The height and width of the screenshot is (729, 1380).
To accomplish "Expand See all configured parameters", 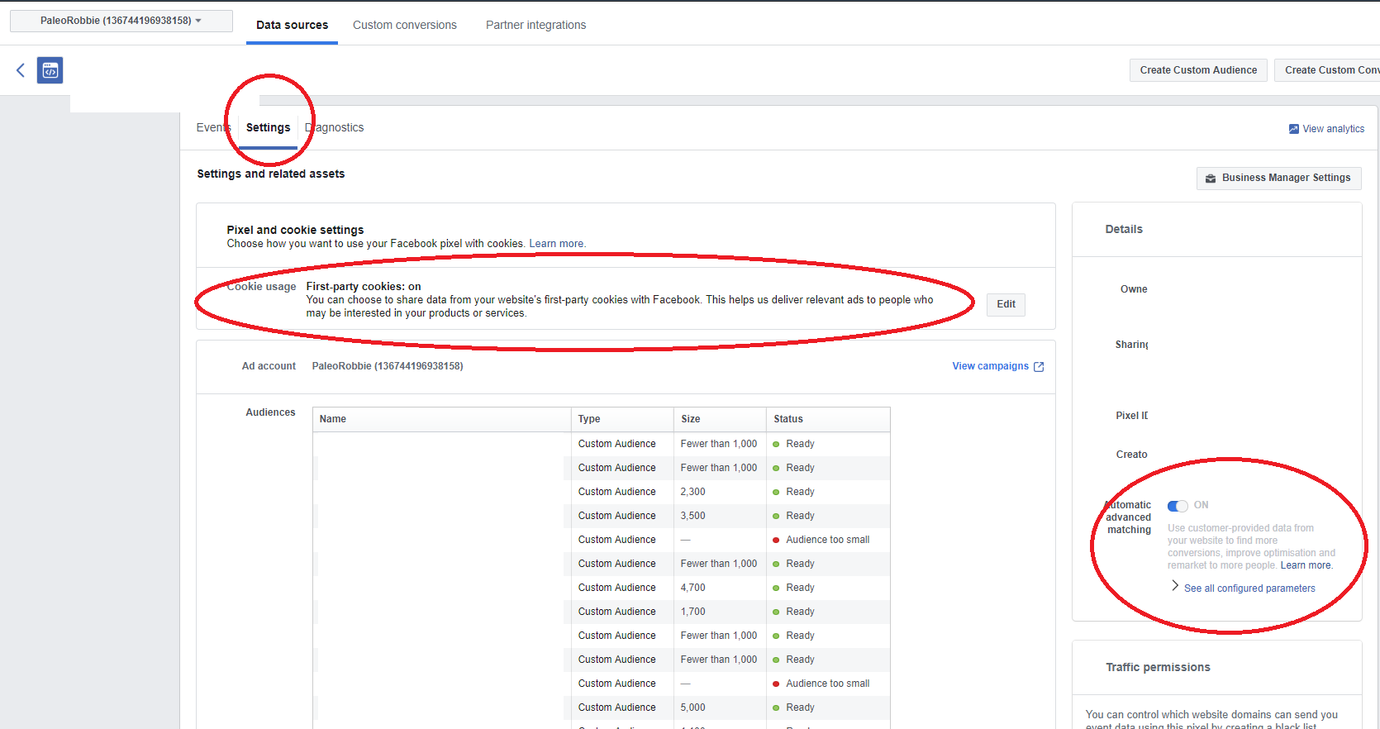I will [x=1249, y=588].
